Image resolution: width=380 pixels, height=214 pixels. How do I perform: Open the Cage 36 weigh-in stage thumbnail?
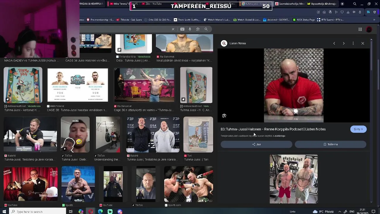144,85
